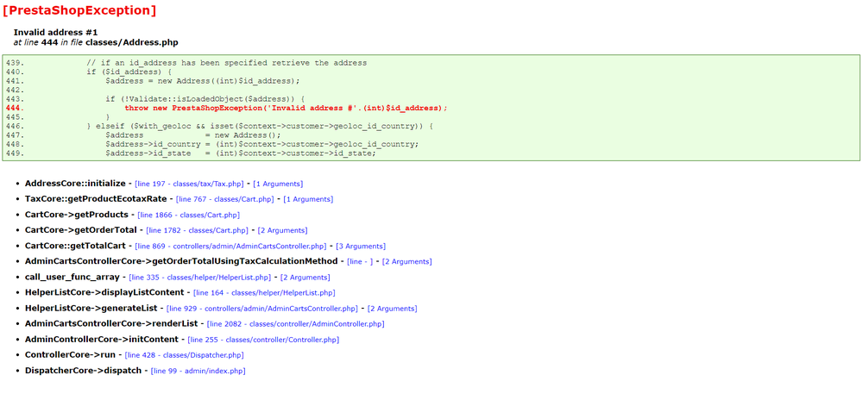Select 'TaxCore::getProductEcotaxRate' trace entry
The width and height of the screenshot is (863, 400).
[x=96, y=199]
